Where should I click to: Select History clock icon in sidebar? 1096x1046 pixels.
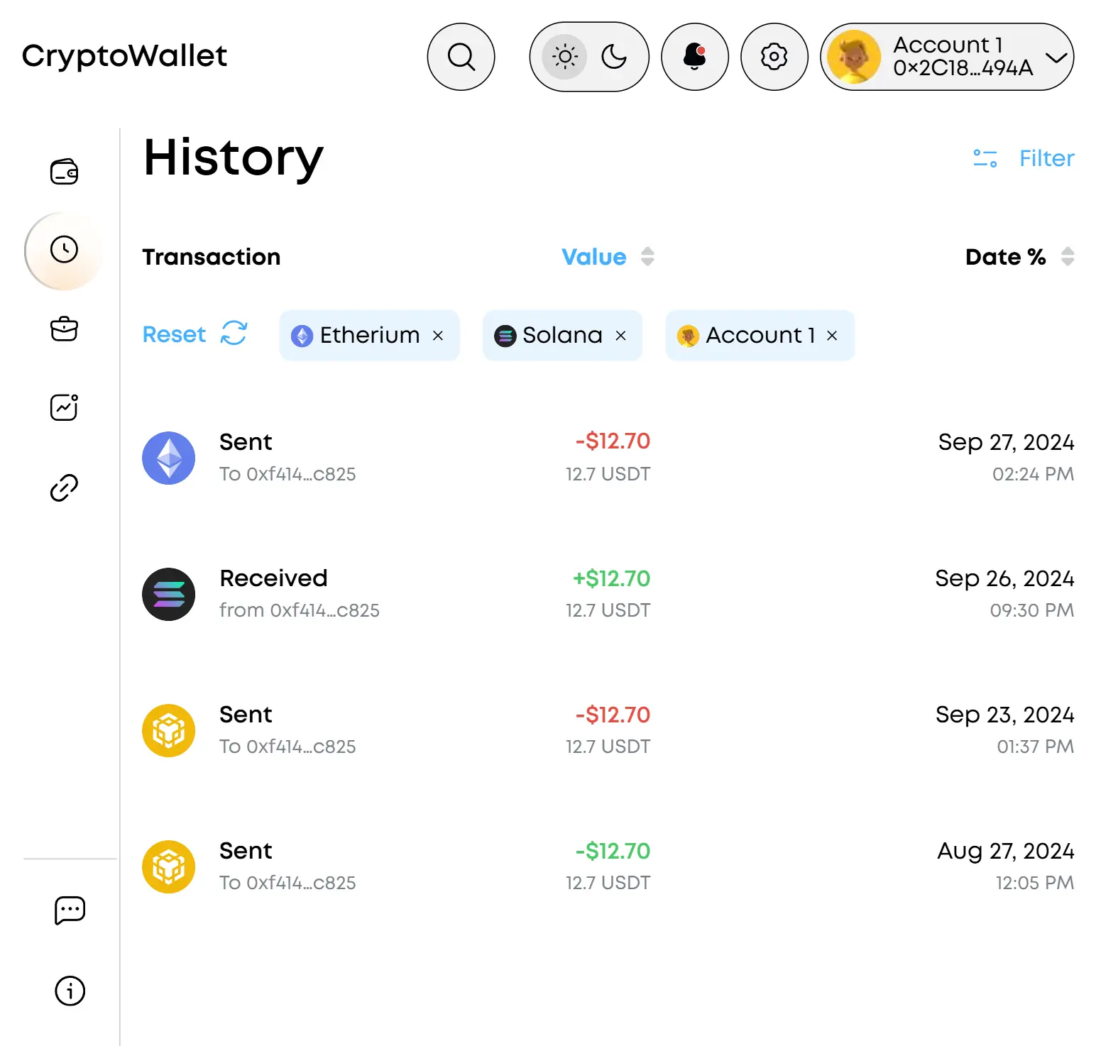click(x=64, y=250)
